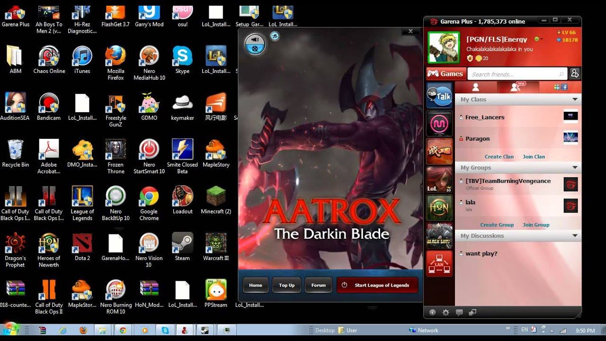The image size is (606, 341).
Task: Click the Create Group link
Action: (497, 225)
